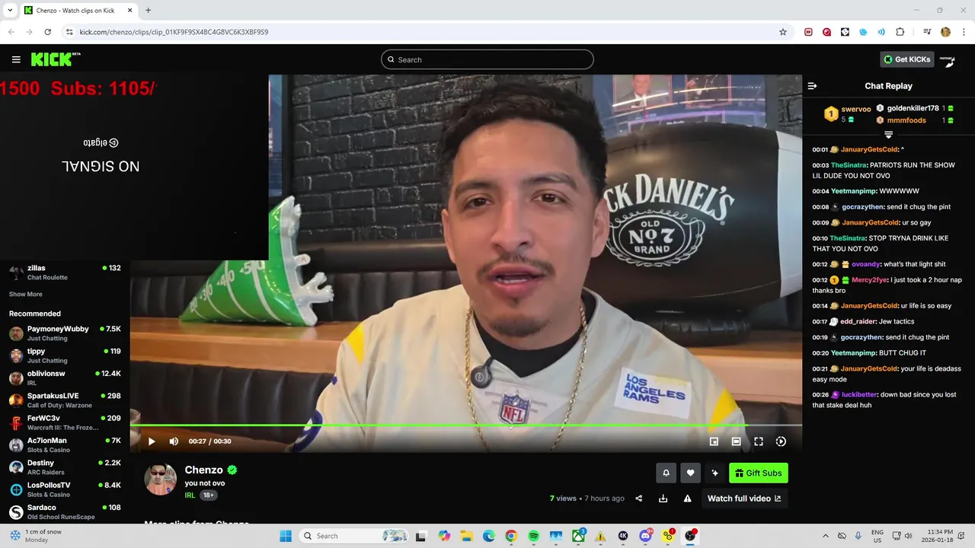Download the clip with the download icon

(x=663, y=499)
